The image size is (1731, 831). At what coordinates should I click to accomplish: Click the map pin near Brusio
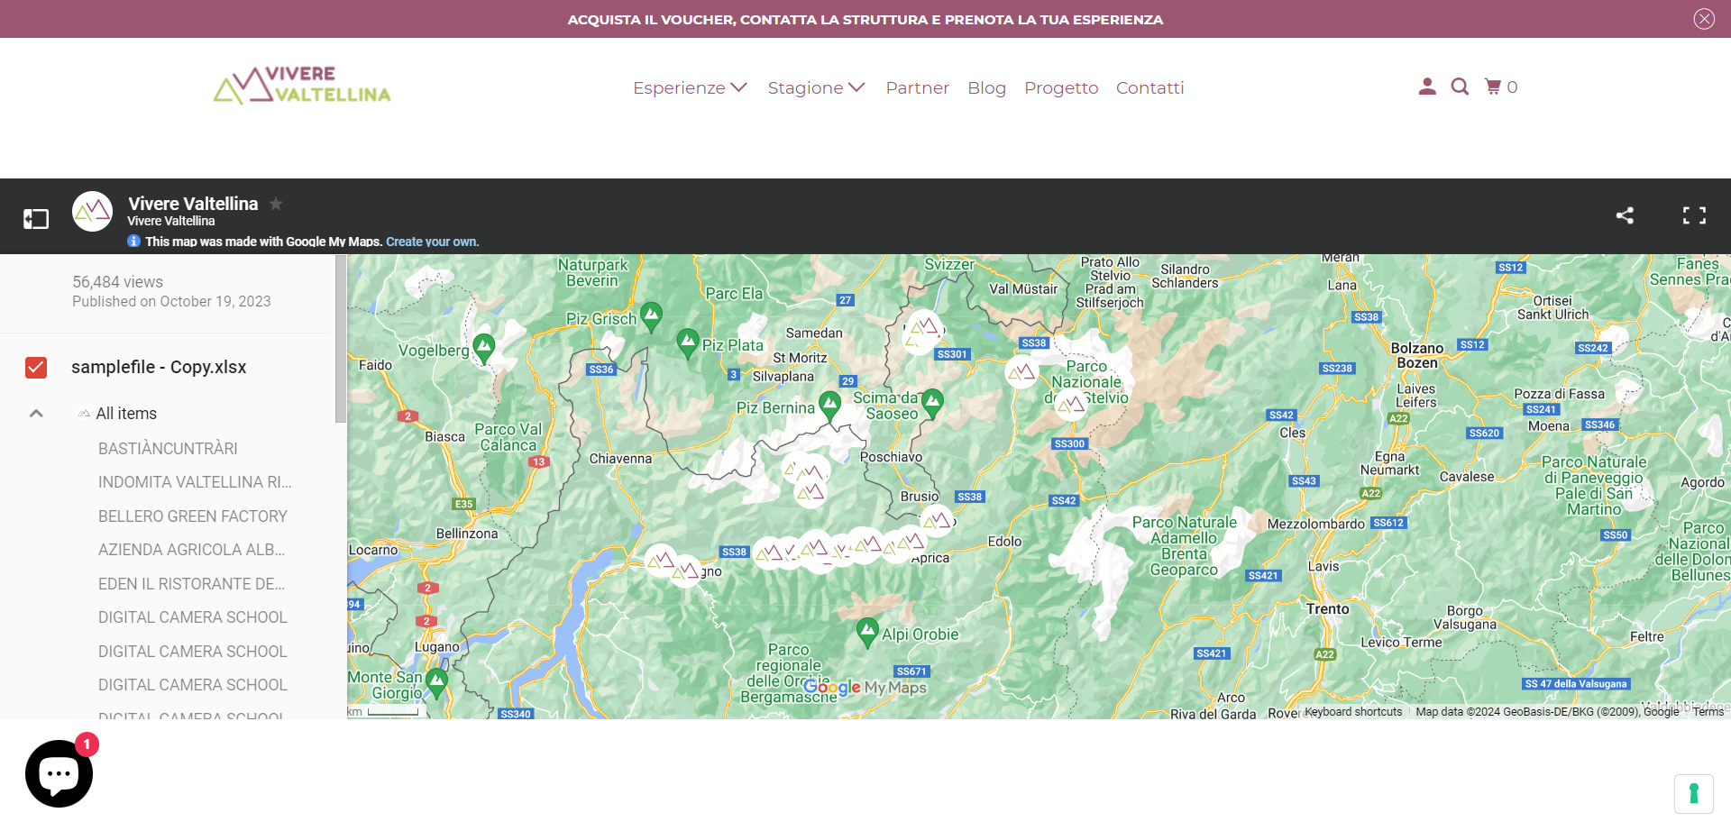937,520
